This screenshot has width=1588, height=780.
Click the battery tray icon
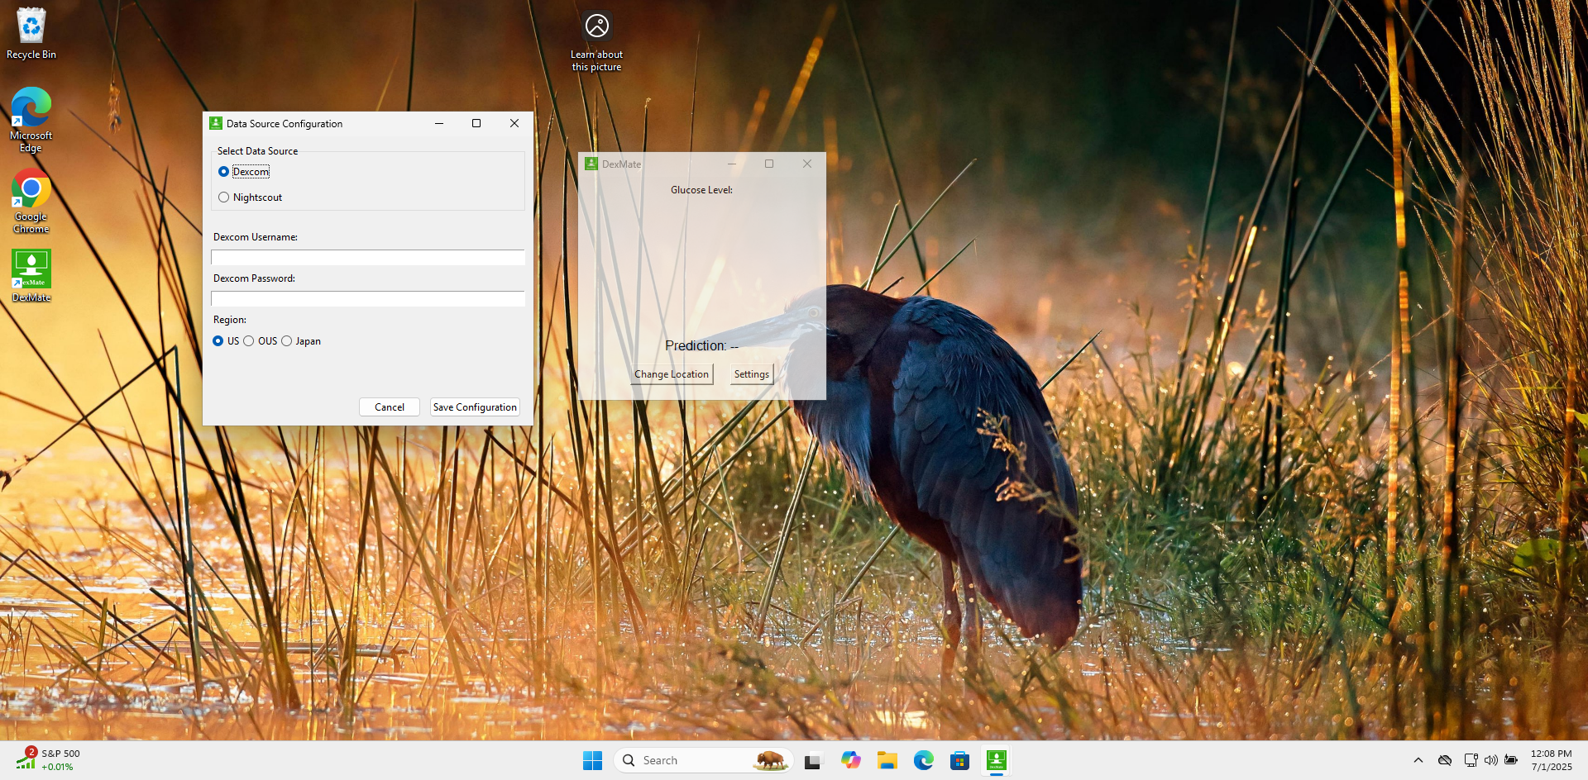(1511, 760)
